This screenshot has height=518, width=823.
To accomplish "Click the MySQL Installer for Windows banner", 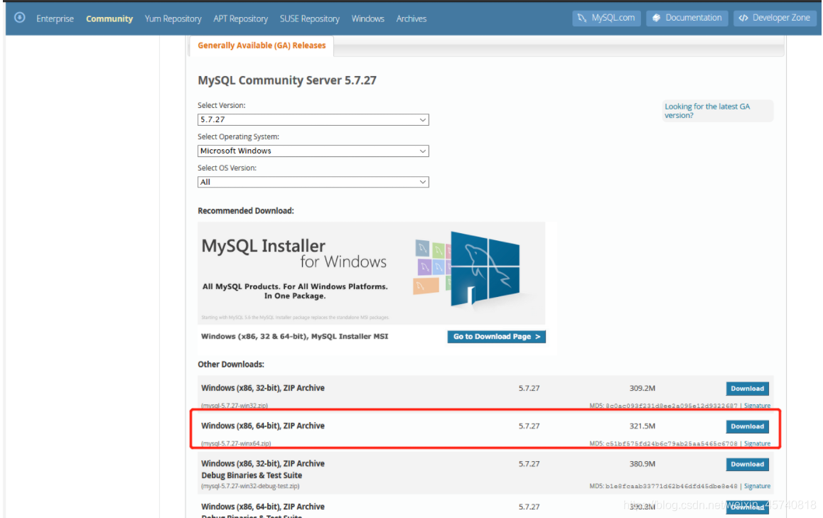I will click(x=371, y=272).
